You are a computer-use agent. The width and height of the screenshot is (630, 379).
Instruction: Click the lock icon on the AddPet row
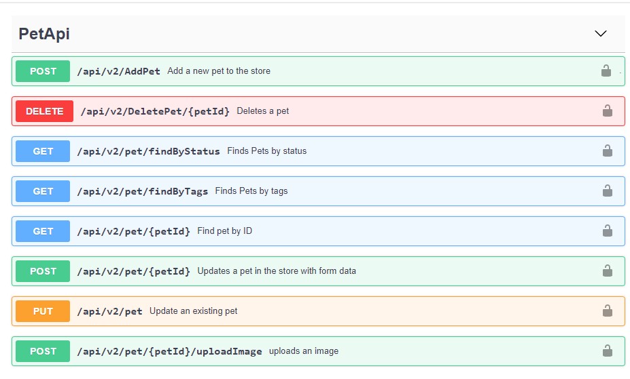(606, 71)
